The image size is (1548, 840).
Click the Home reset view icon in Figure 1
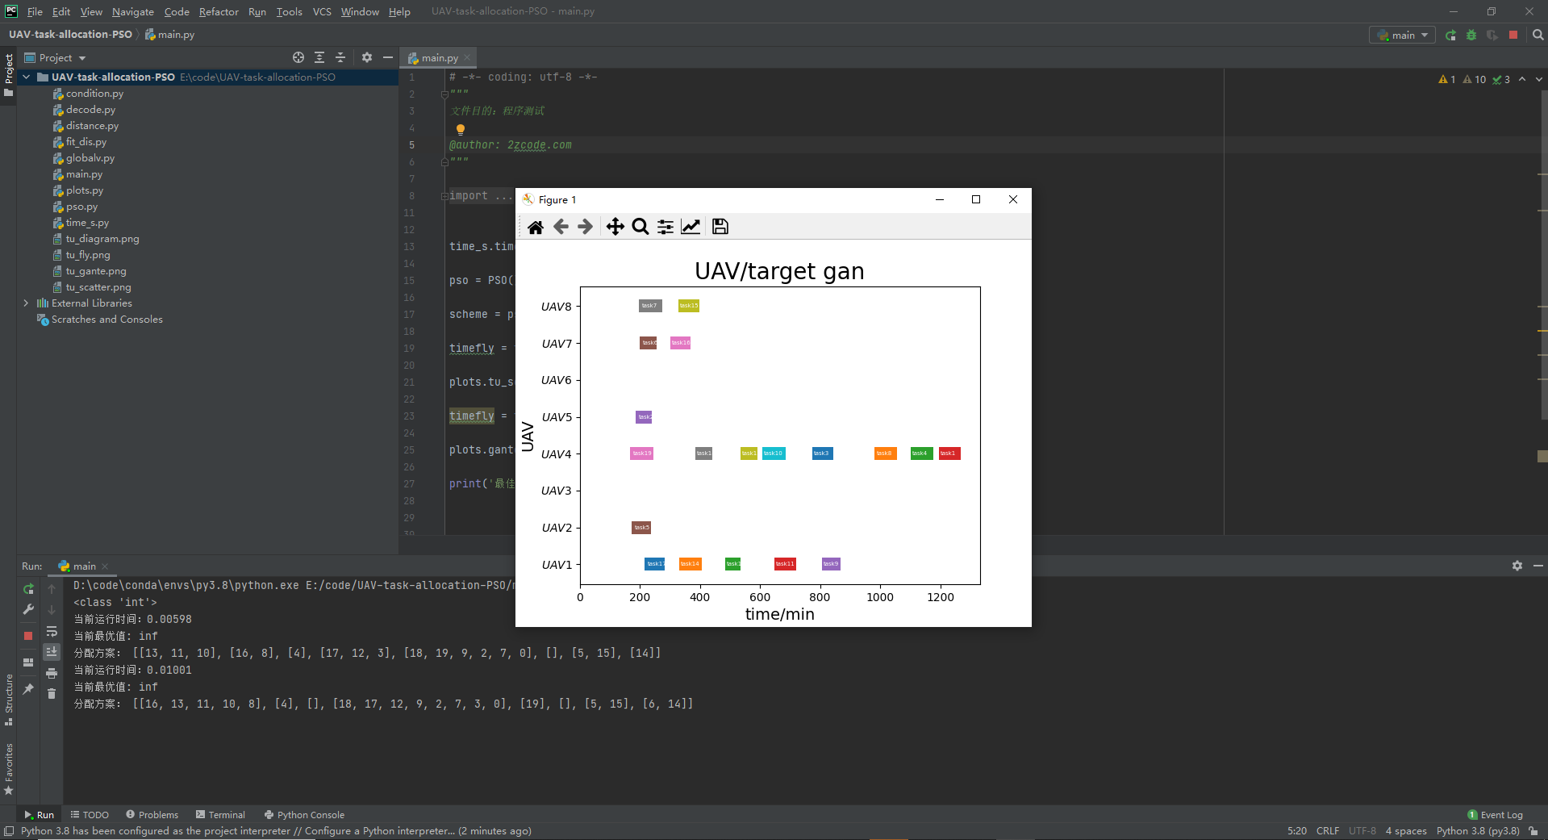(536, 227)
